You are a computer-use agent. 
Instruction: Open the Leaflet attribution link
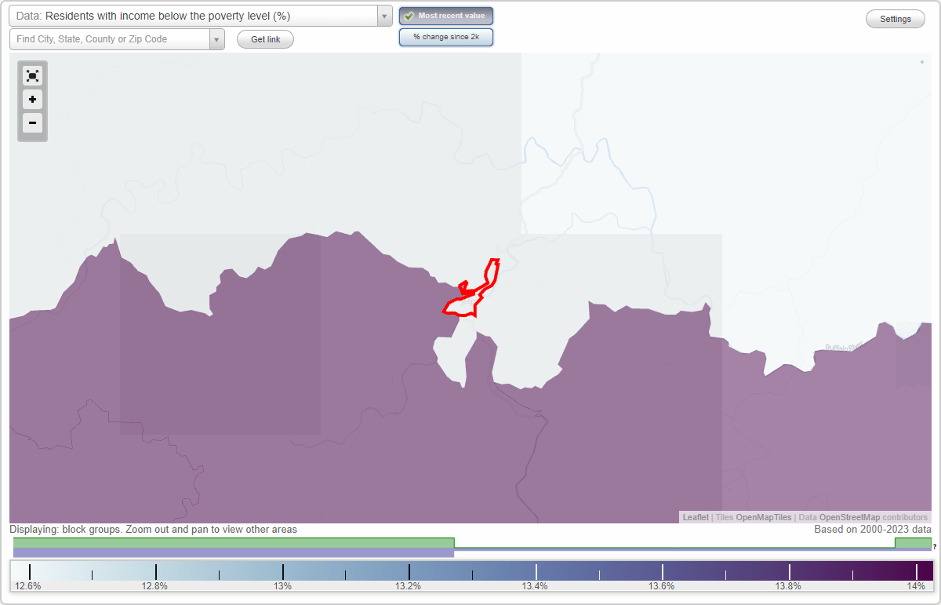[x=696, y=517]
